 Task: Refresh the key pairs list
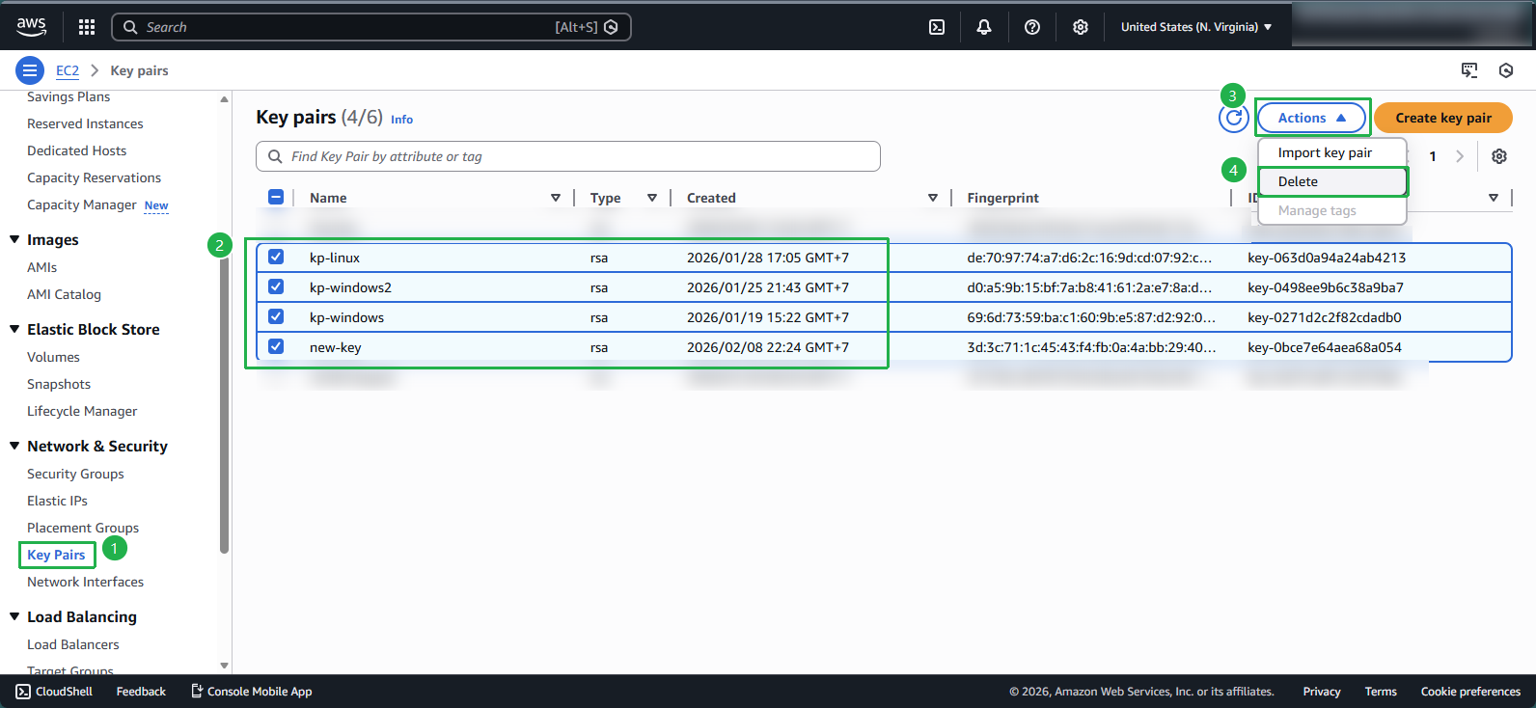tap(1233, 118)
